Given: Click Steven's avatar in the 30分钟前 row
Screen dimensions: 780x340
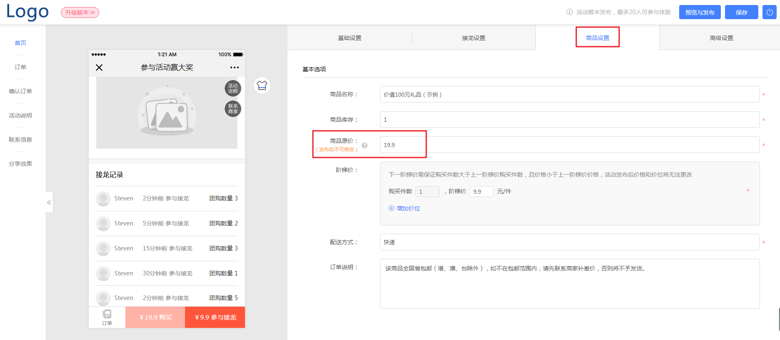Looking at the screenshot, I should [x=103, y=273].
